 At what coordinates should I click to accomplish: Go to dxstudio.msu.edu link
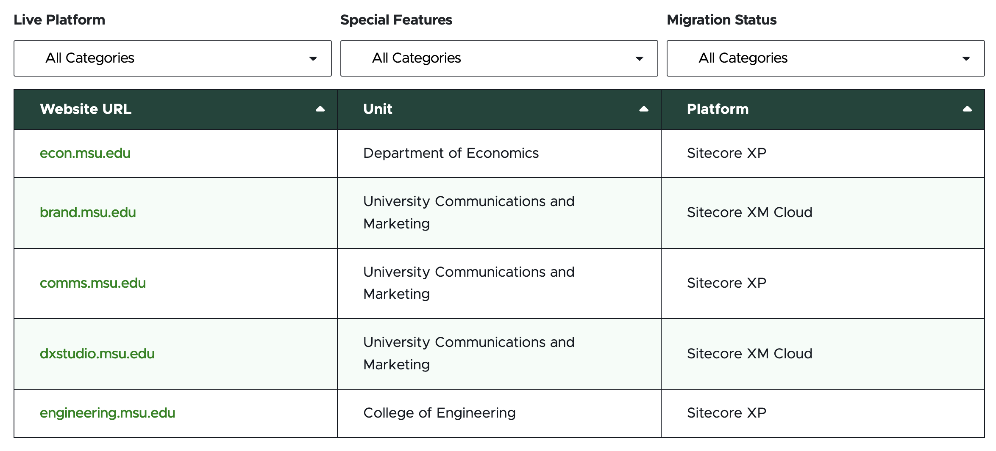(x=97, y=354)
